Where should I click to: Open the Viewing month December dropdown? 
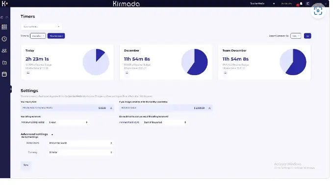coord(38,36)
